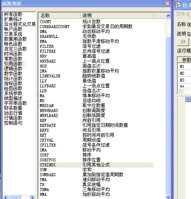The height and width of the screenshot is (199, 191).
Task: Select 逻辑函数 category
Action: point(13,69)
